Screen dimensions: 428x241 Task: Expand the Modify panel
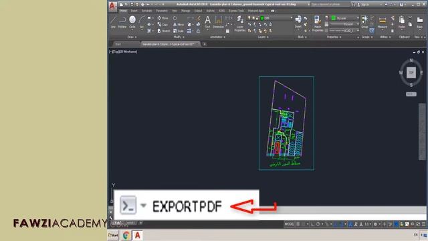click(179, 37)
